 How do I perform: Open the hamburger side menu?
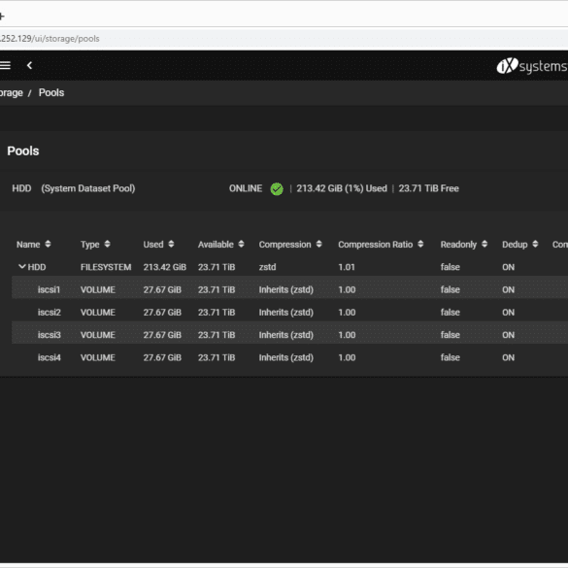pyautogui.click(x=5, y=65)
